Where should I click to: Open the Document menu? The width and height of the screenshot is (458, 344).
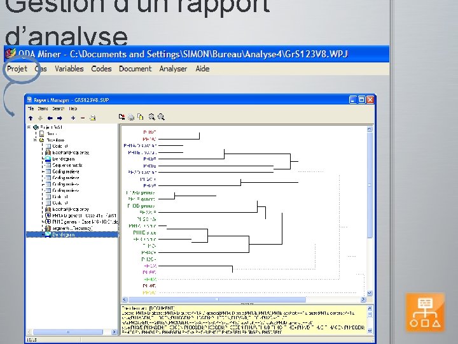click(x=135, y=69)
